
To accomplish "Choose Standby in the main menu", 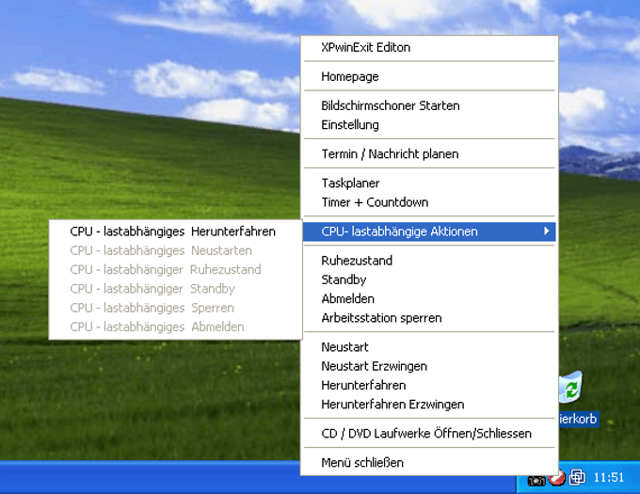I will (x=429, y=279).
